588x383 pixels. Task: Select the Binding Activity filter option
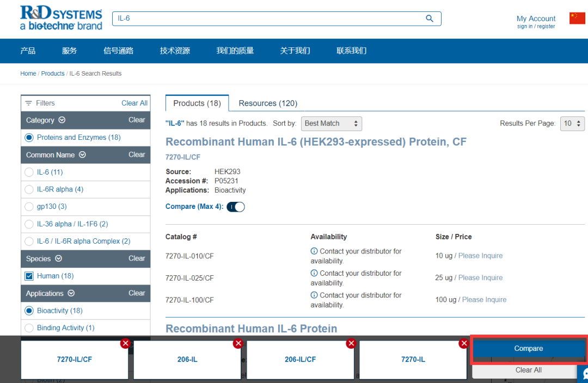(29, 328)
